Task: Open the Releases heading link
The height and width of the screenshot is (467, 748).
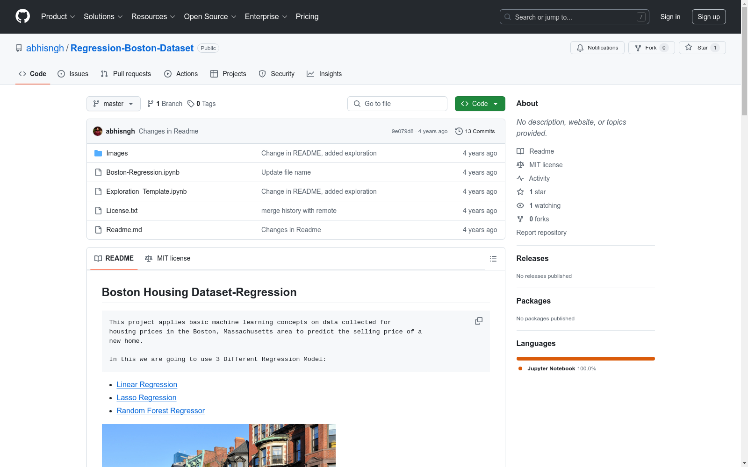Action: tap(532, 258)
